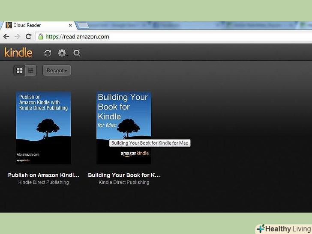Click the 'Publish on Amazon Kindl...' title text
Screen dimensions: 312x234
44,175
